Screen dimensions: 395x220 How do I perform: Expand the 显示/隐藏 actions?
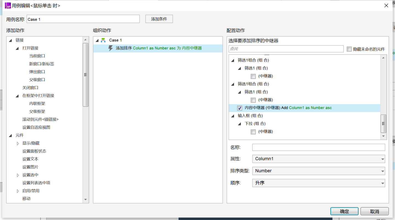(18, 143)
